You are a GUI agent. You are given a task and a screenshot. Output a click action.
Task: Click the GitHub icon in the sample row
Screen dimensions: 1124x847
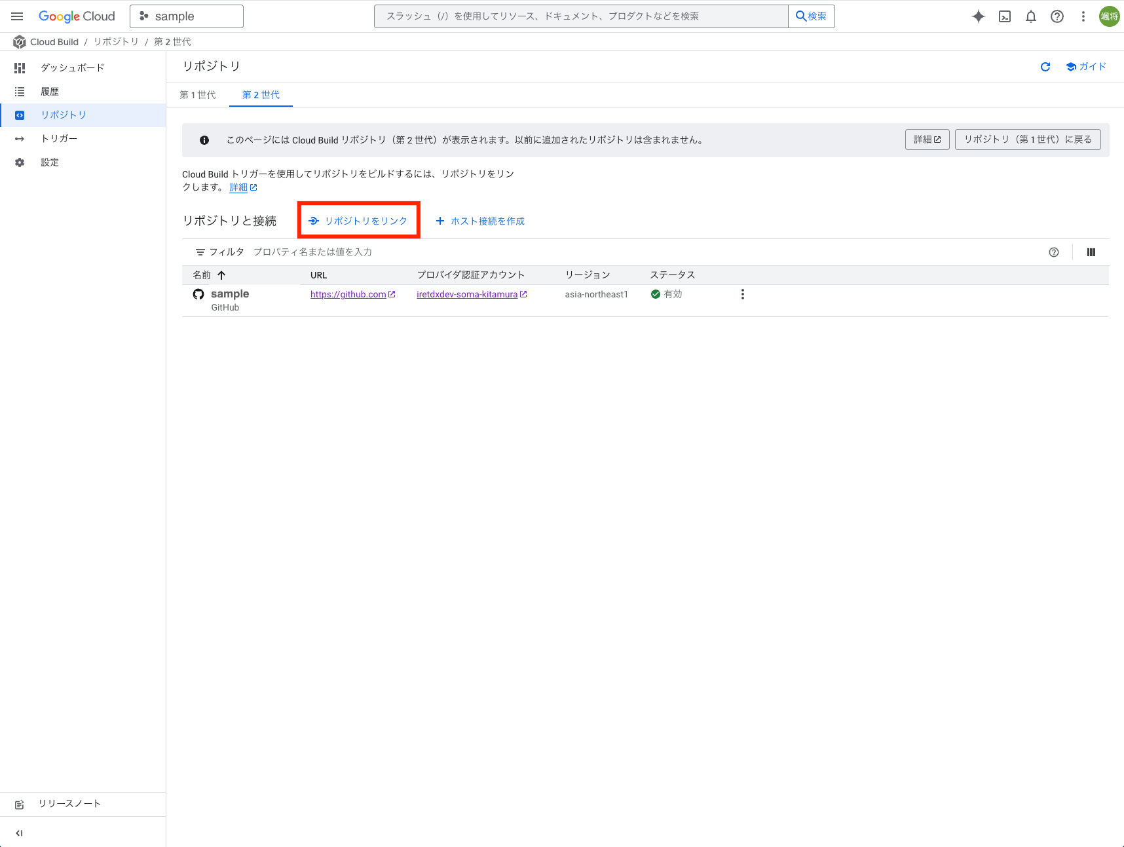pyautogui.click(x=198, y=294)
